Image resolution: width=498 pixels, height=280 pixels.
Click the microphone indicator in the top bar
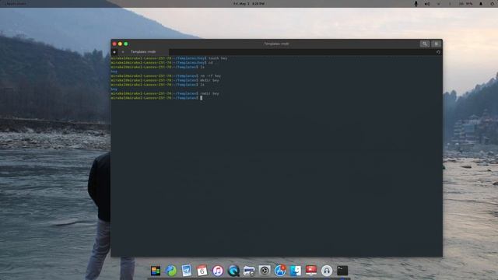pyautogui.click(x=416, y=4)
